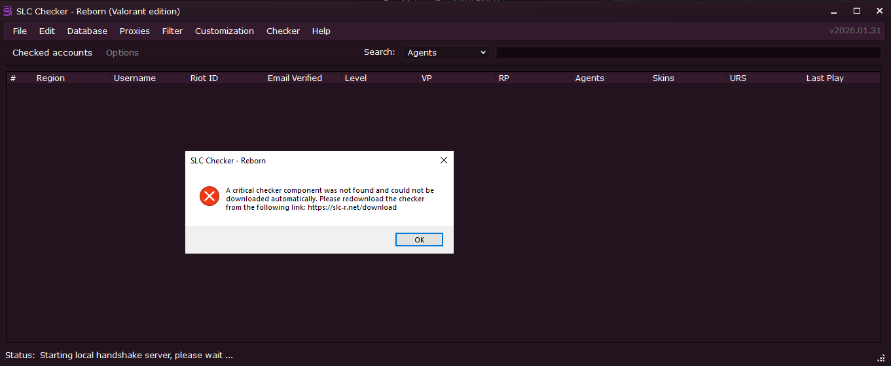This screenshot has width=891, height=366.
Task: Open the Edit menu
Action: click(x=47, y=31)
